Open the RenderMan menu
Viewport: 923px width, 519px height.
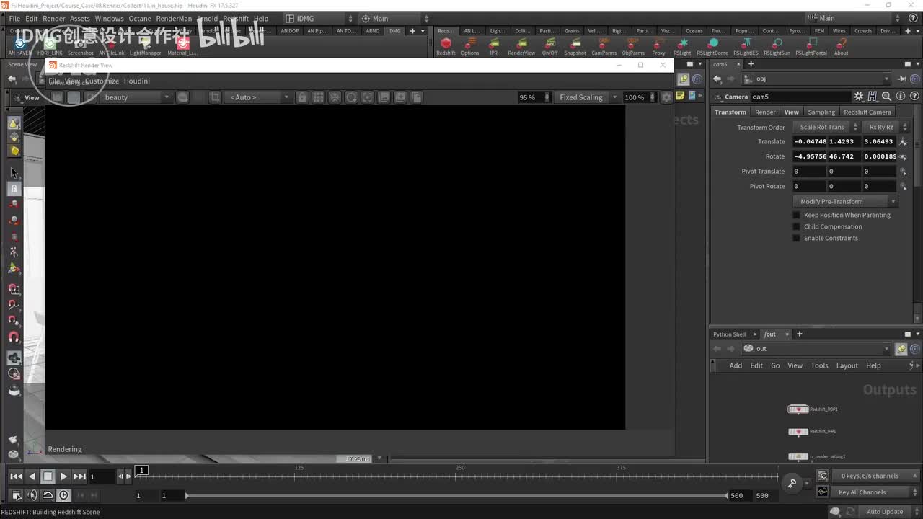tap(174, 19)
